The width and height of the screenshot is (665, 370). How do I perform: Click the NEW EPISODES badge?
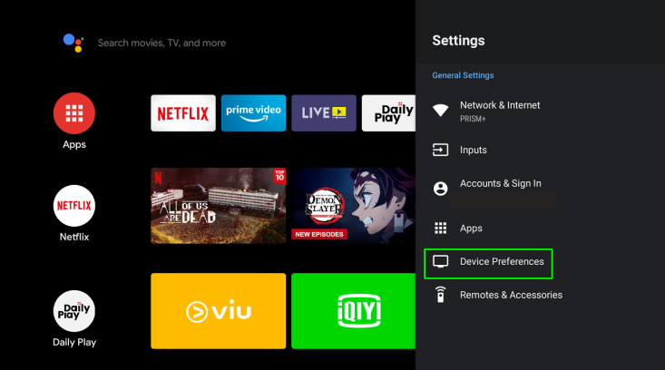pyautogui.click(x=319, y=234)
